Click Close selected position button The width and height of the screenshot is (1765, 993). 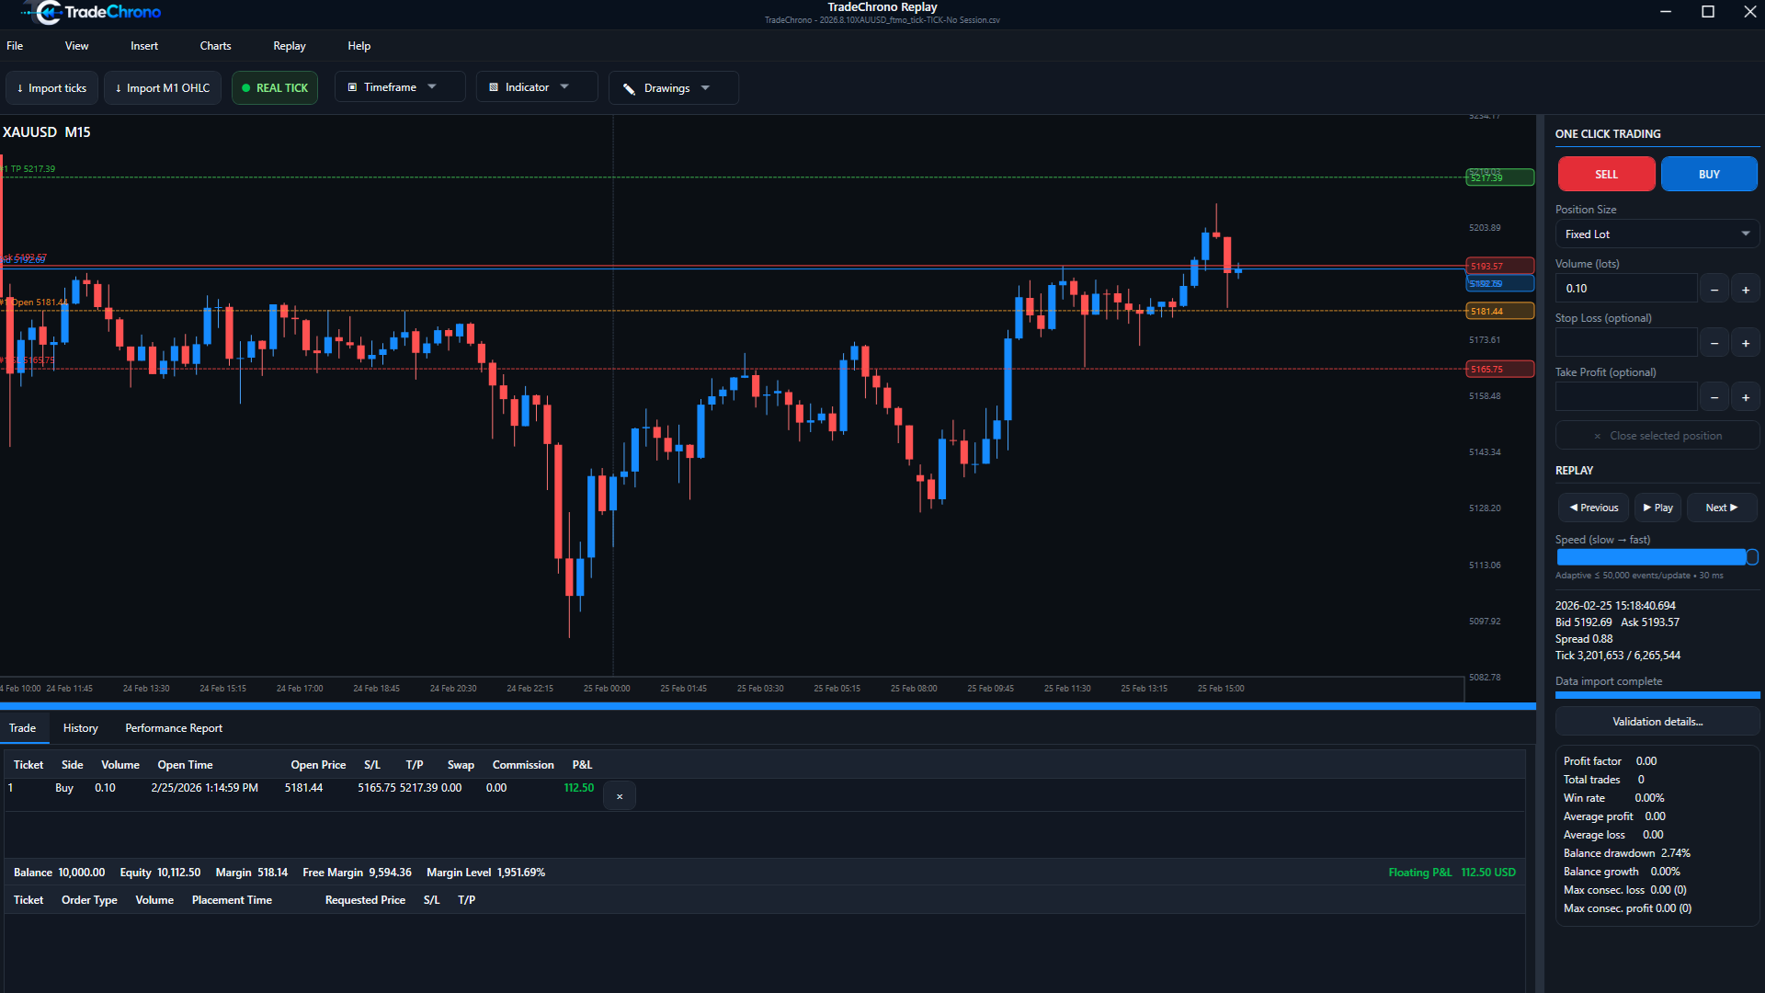(x=1657, y=436)
